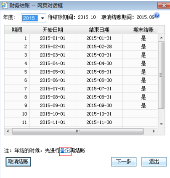The height and width of the screenshot is (178, 170).
Task: Click the IE page icon in title bar
Action: click(x=4, y=5)
